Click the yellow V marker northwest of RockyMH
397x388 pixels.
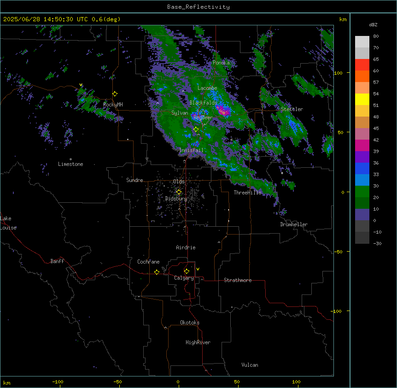pyautogui.click(x=81, y=85)
